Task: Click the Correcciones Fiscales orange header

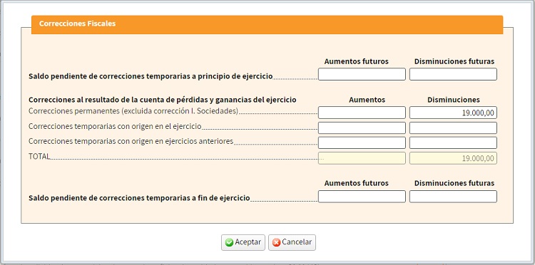Action: (267, 24)
